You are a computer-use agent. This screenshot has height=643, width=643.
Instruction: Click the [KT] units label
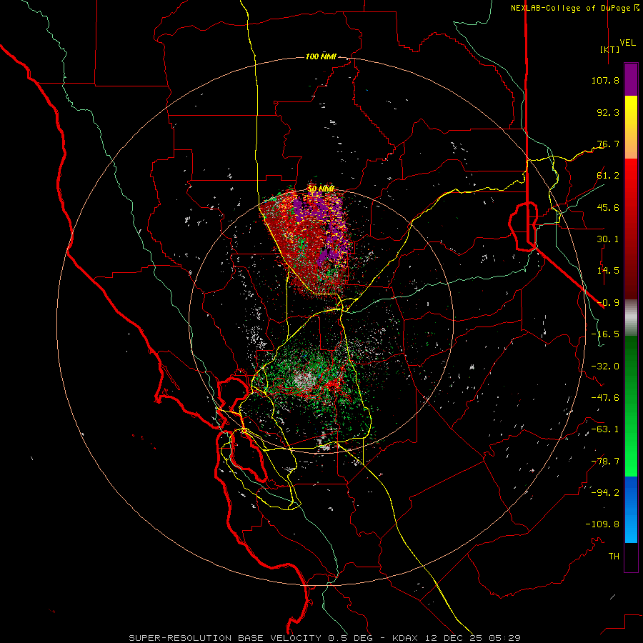click(x=609, y=49)
